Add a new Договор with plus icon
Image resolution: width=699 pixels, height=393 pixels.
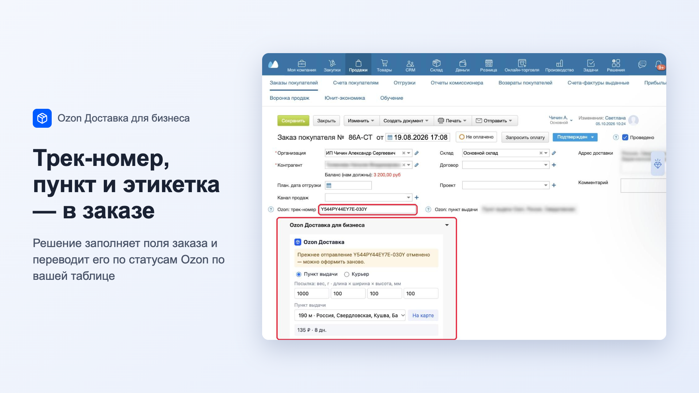click(554, 165)
